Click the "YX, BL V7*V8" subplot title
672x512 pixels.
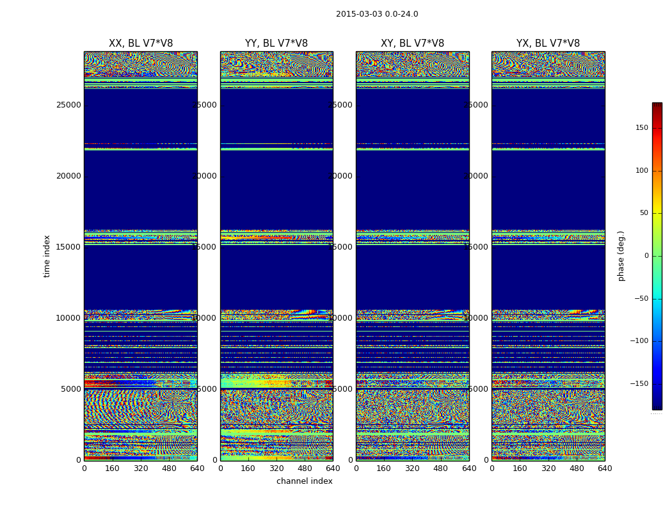point(548,44)
